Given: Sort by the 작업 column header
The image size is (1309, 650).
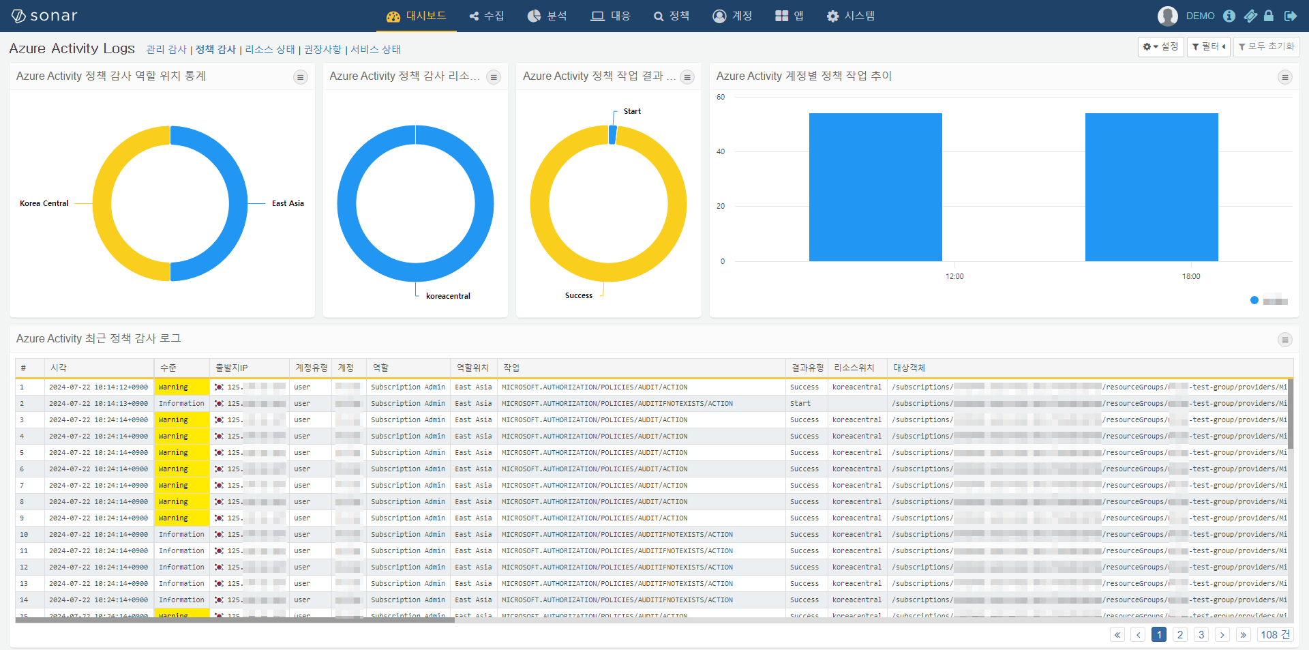Looking at the screenshot, I should point(642,368).
